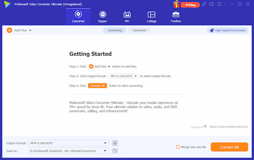The height and width of the screenshot is (160, 254).
Task: Click the Step 3 Convert All button
Action: pyautogui.click(x=97, y=86)
